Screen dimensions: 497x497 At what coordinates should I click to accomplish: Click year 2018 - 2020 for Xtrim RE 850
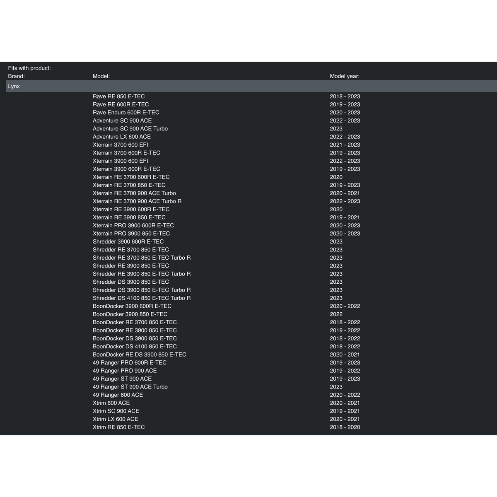click(x=345, y=427)
